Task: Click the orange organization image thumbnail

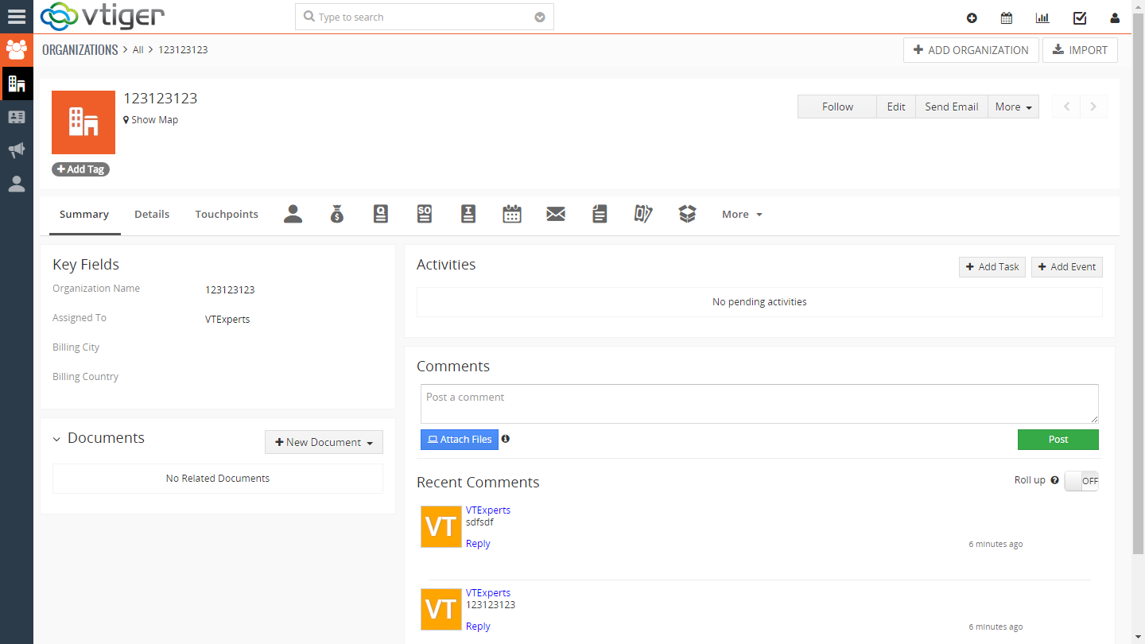Action: (83, 122)
